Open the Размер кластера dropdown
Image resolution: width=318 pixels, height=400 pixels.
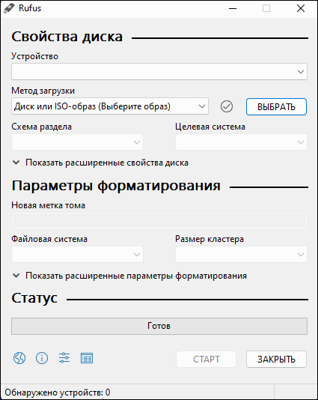241,255
